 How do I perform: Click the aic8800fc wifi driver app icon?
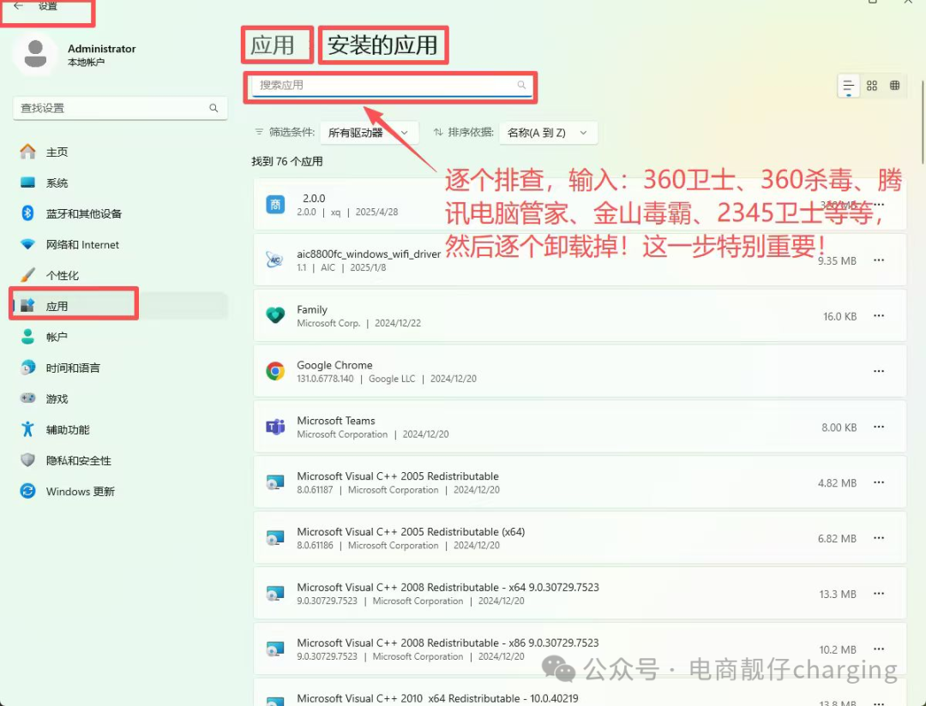point(275,260)
